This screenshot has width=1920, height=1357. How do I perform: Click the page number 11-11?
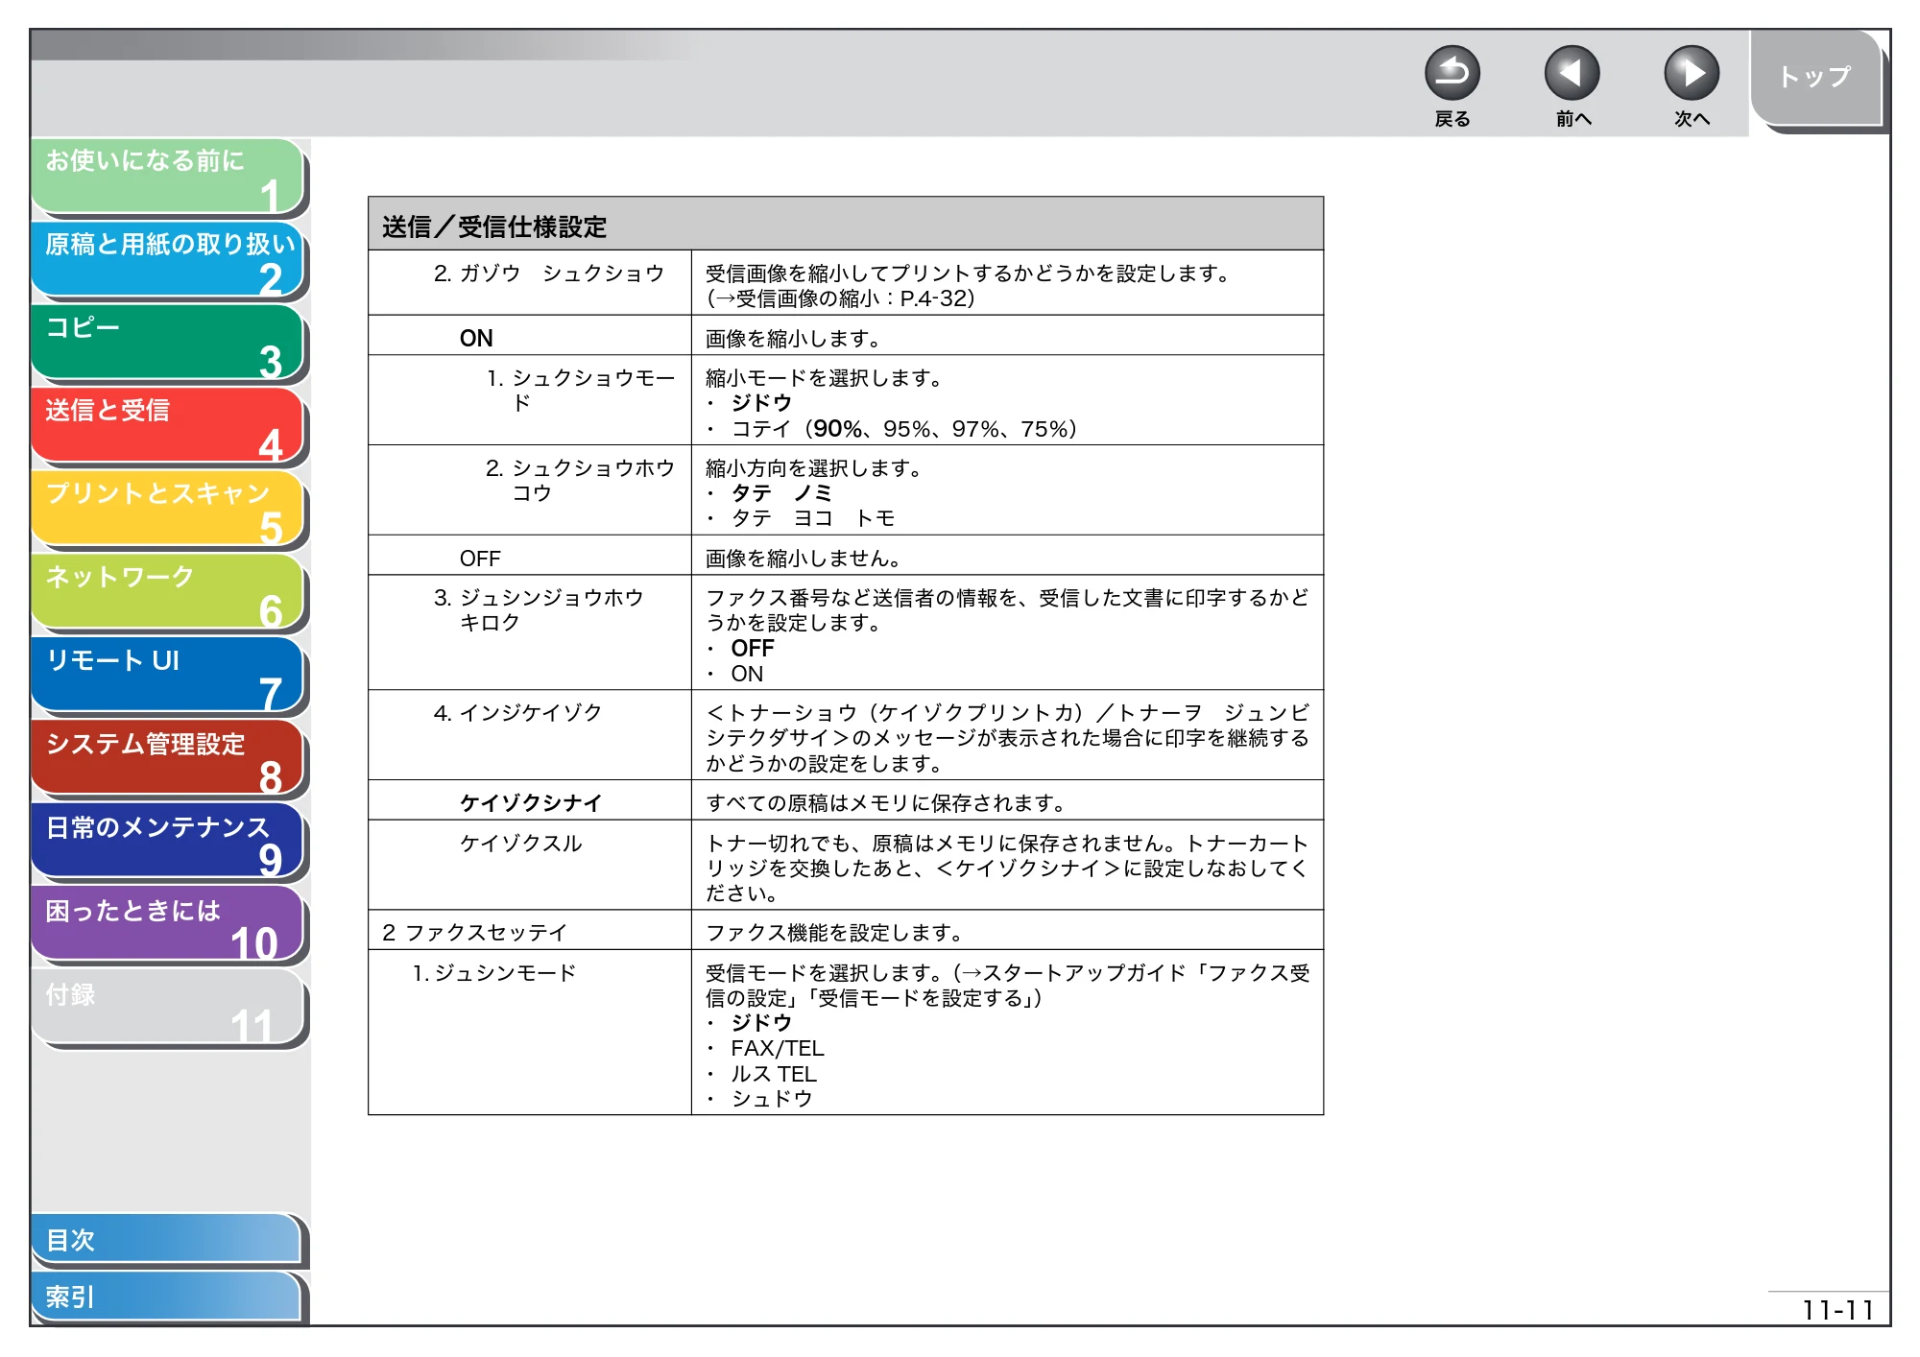1837,1310
